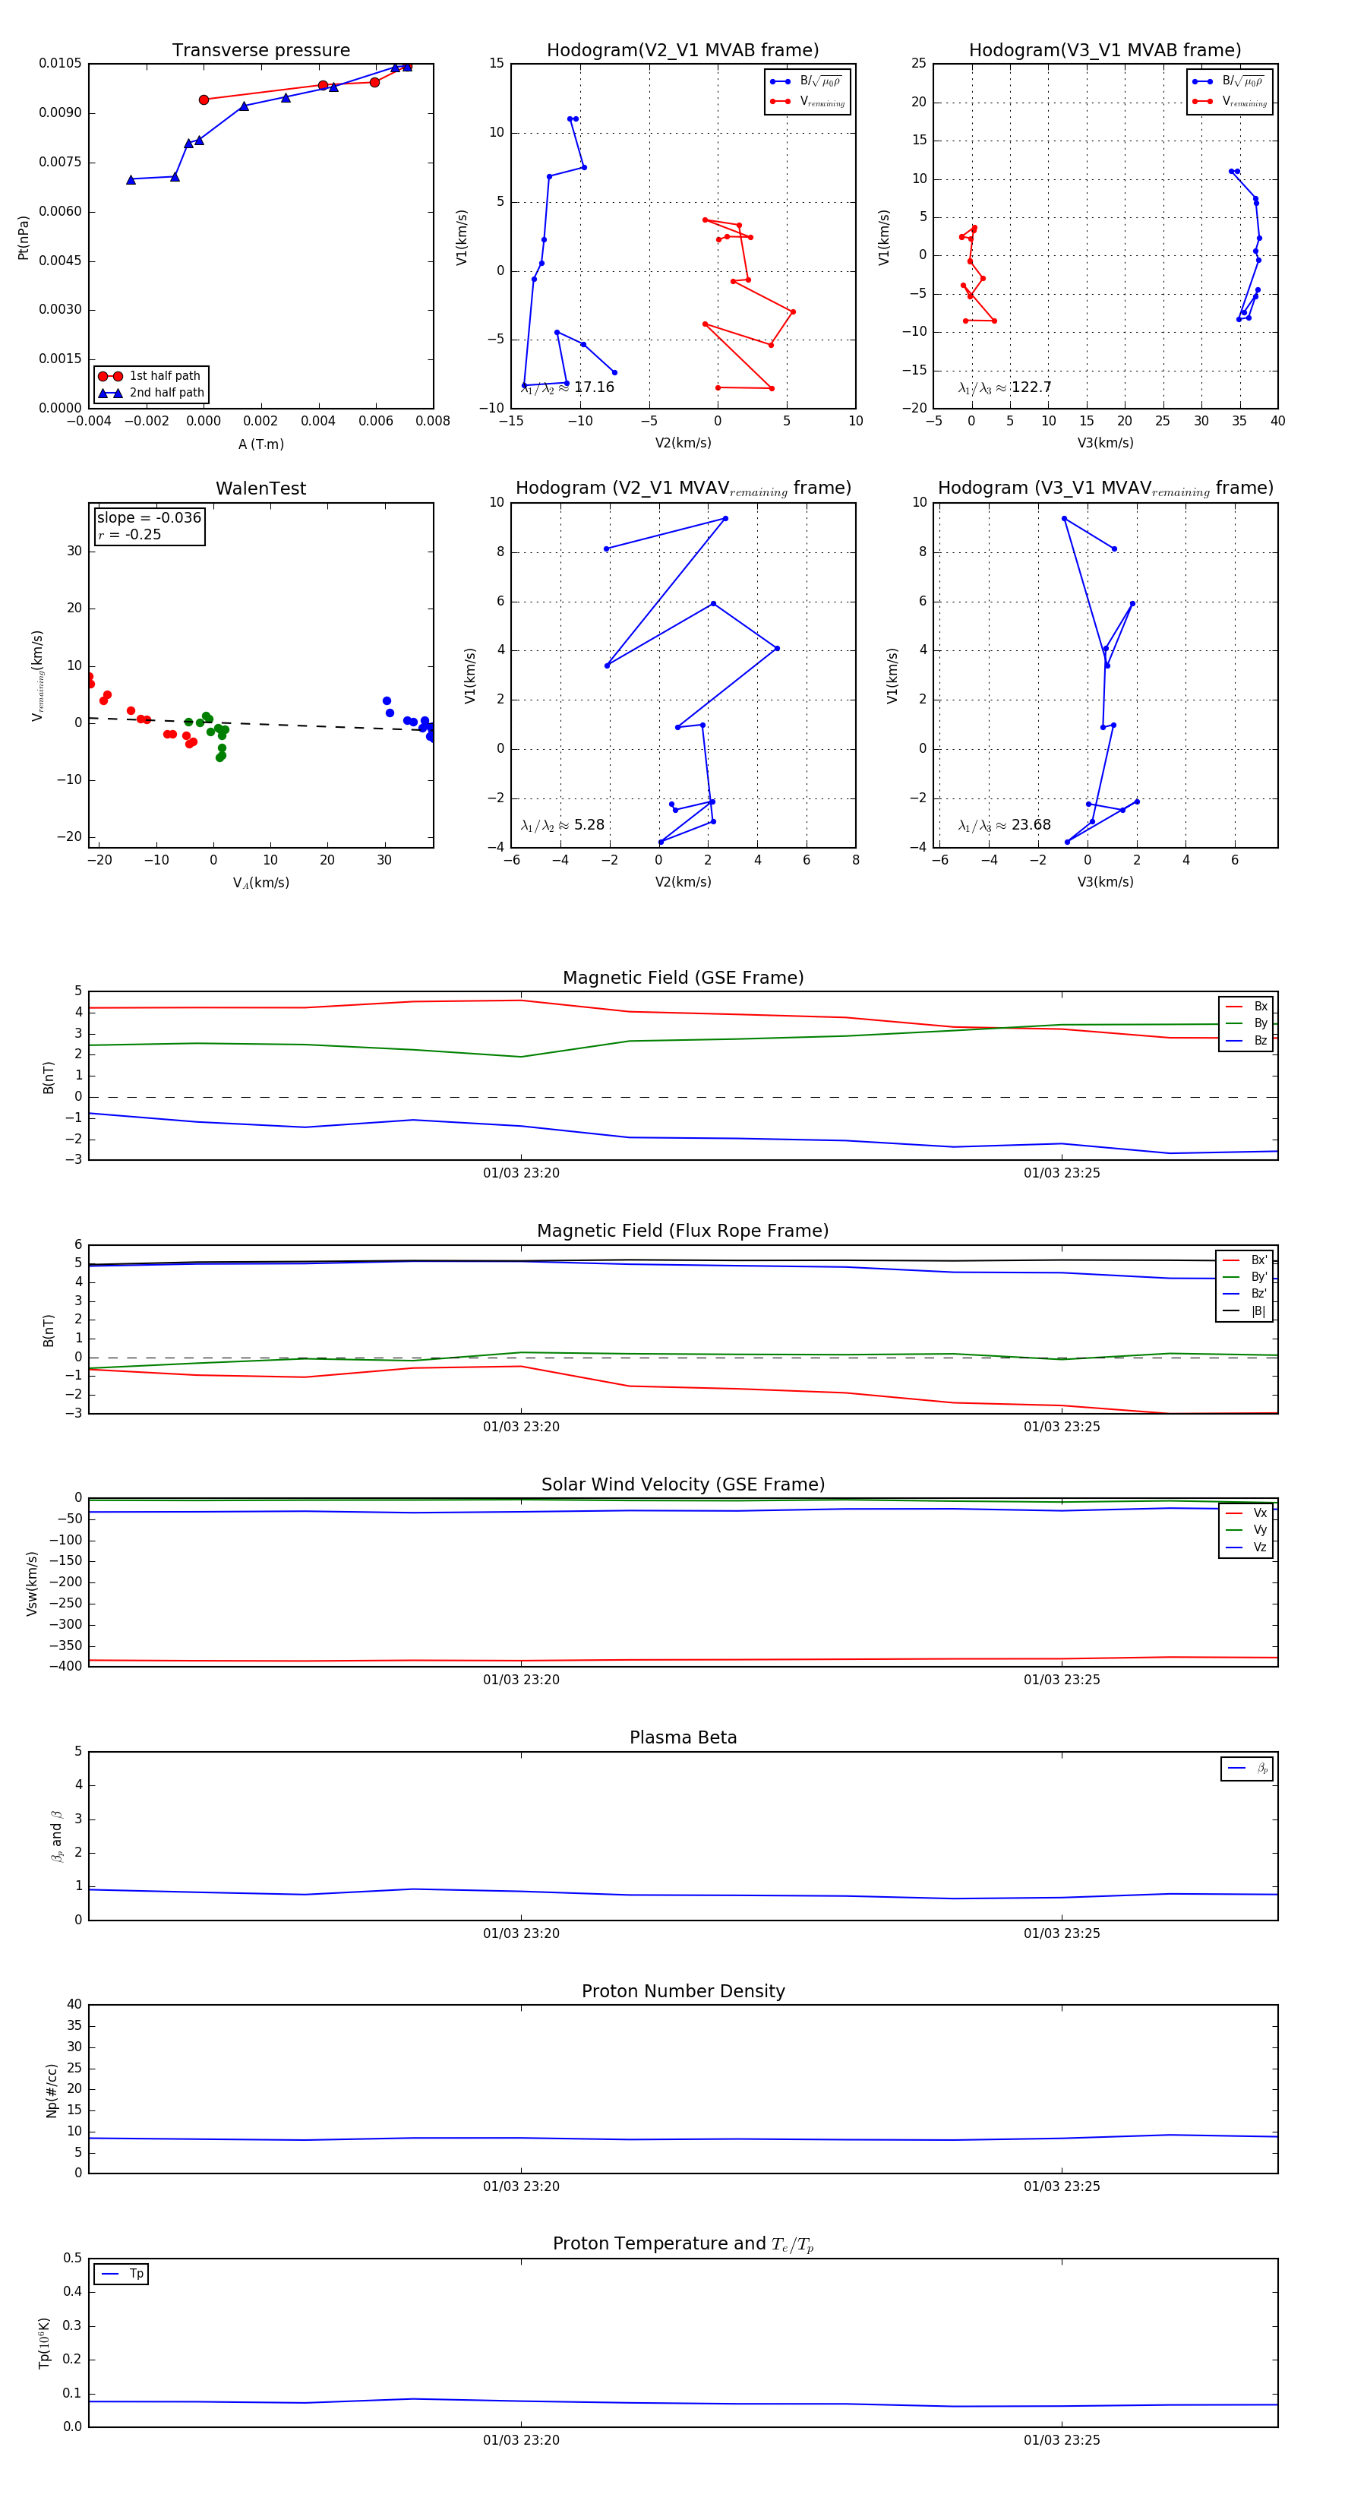Screen dimensions: 1367x2507
Task: Click the 'Vz' legend entry in velocity plot
Action: [x=1246, y=1548]
